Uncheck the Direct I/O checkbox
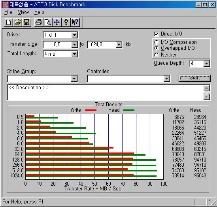The width and height of the screenshot is (217, 207). (x=156, y=34)
